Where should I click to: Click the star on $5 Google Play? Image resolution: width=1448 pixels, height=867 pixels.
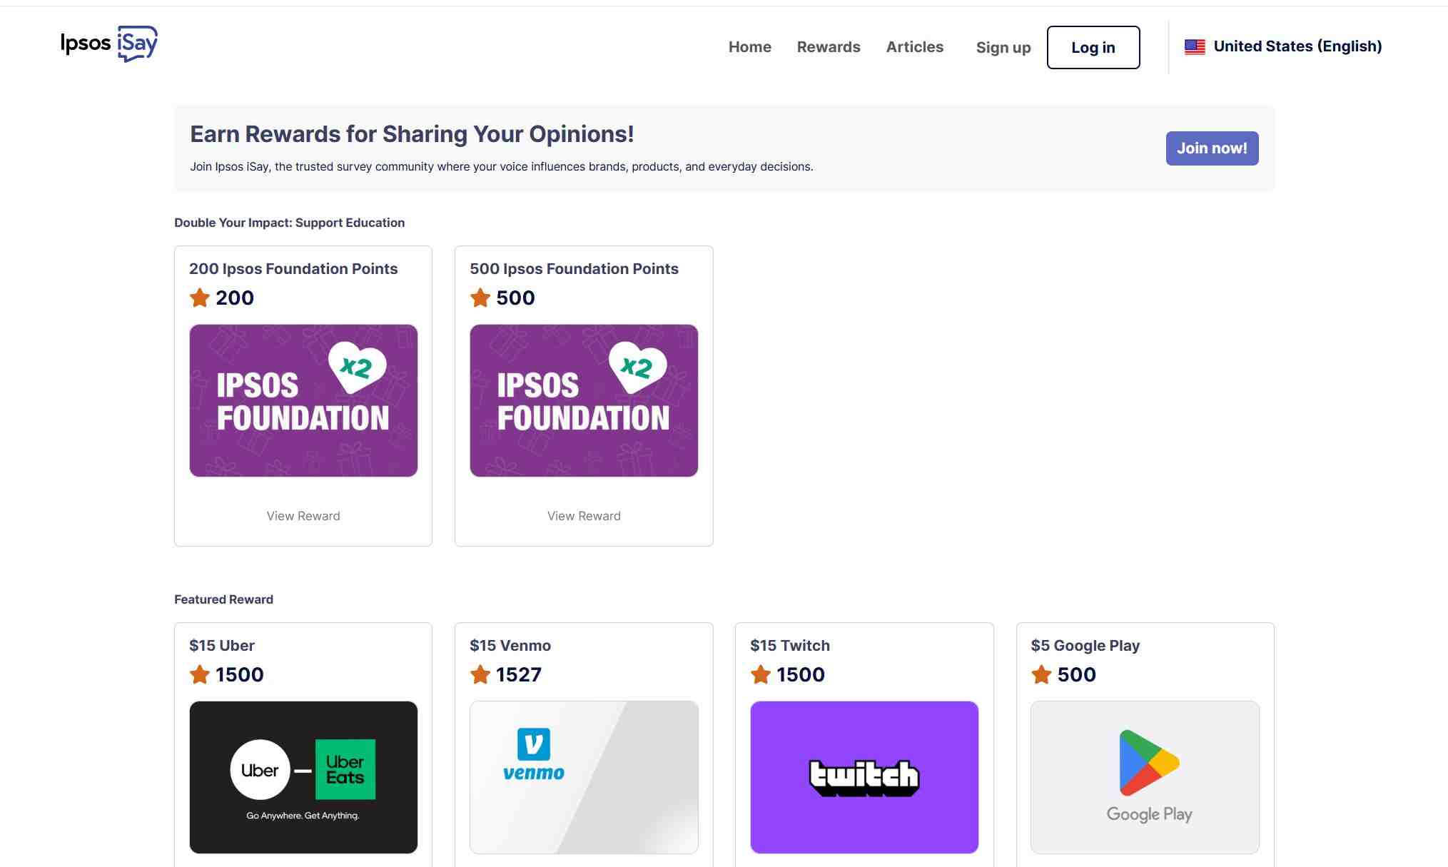click(1041, 674)
